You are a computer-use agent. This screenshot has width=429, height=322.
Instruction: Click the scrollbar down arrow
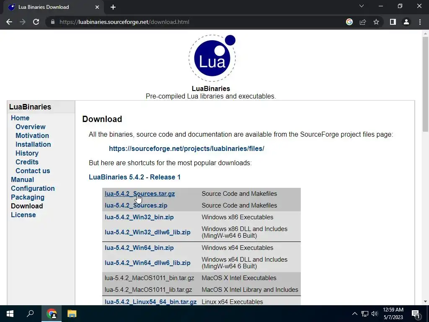[x=425, y=302]
